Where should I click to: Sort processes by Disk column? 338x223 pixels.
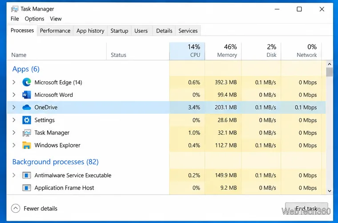pos(261,51)
